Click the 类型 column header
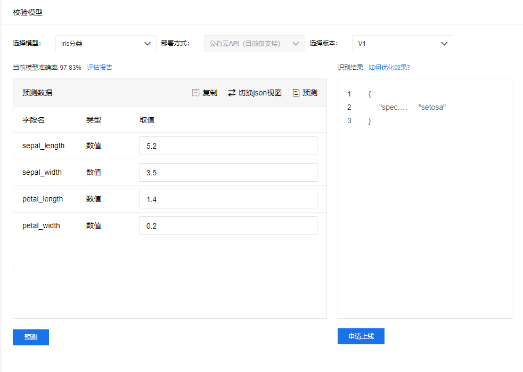 93,120
